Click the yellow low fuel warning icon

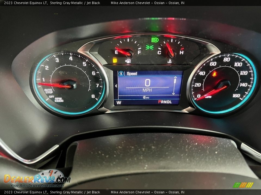tap(115, 60)
